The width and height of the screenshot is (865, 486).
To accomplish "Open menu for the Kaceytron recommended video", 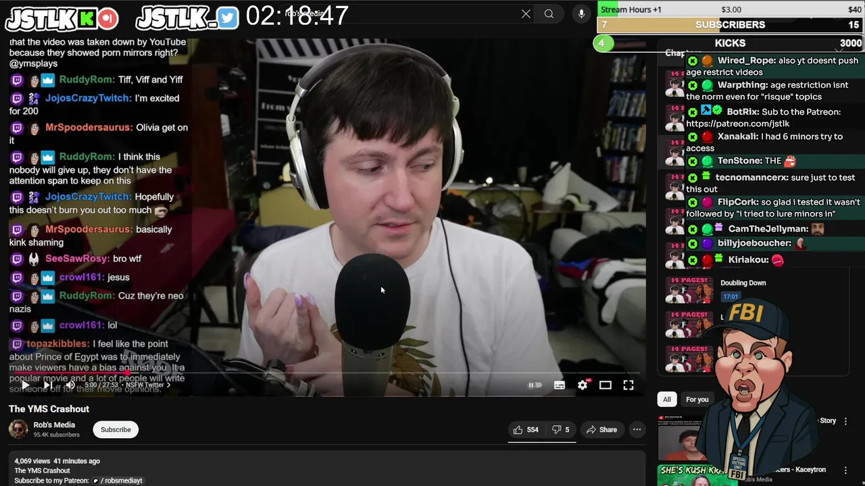I will click(x=845, y=470).
